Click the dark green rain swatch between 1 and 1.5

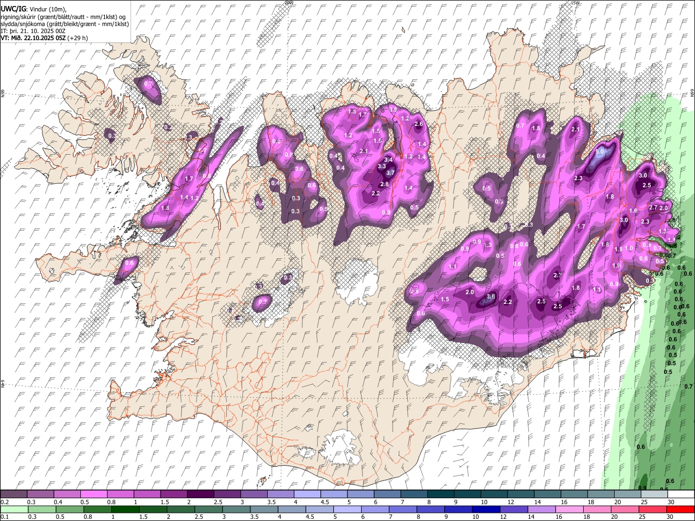pyautogui.click(x=125, y=509)
